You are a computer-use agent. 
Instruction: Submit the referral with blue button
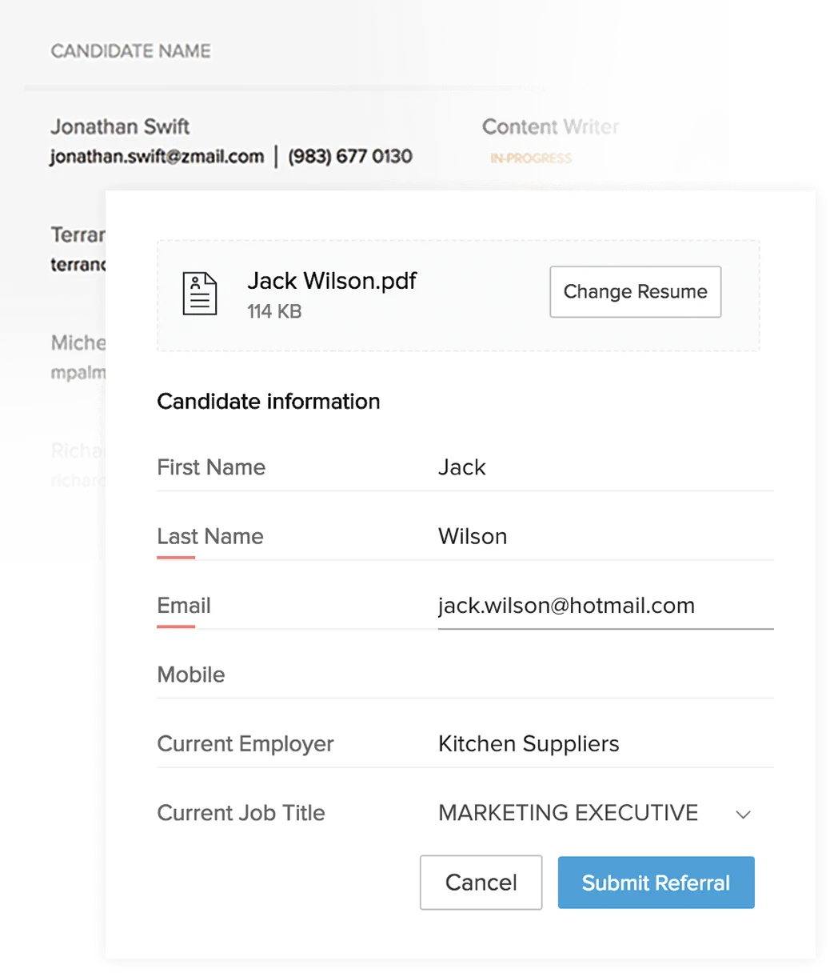click(x=656, y=883)
